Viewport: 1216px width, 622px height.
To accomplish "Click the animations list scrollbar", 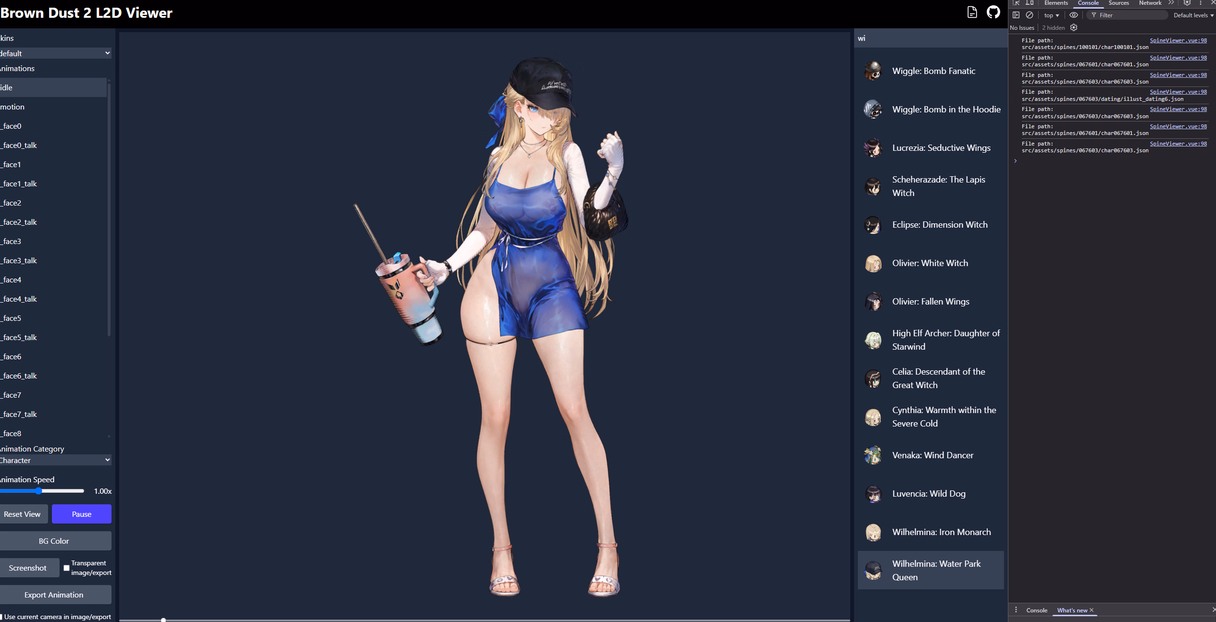I will (x=109, y=209).
